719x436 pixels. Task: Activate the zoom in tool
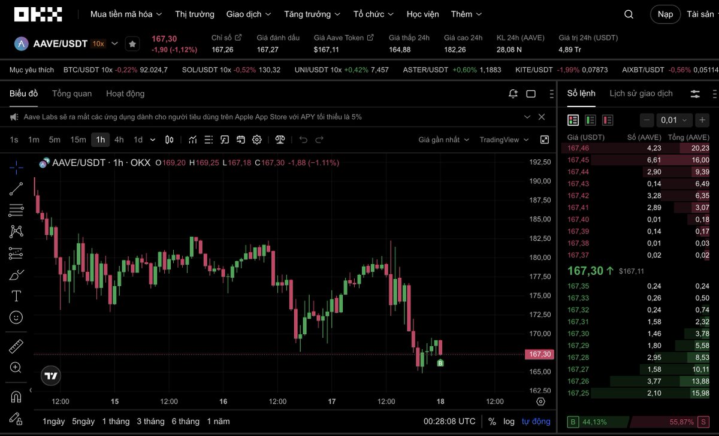(x=16, y=368)
